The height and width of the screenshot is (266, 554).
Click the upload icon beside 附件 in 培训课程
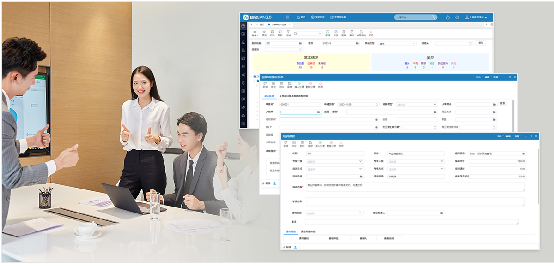pyautogui.click(x=295, y=247)
